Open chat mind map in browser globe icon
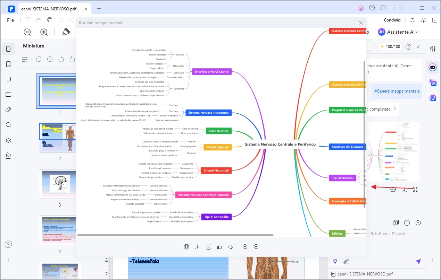The width and height of the screenshot is (441, 280). click(x=393, y=190)
